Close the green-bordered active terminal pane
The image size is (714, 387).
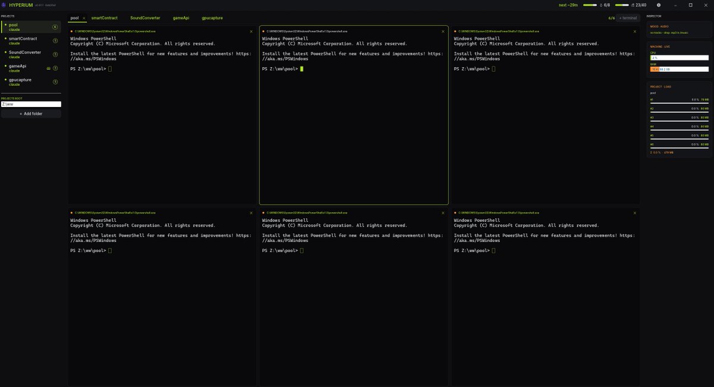pyautogui.click(x=443, y=31)
